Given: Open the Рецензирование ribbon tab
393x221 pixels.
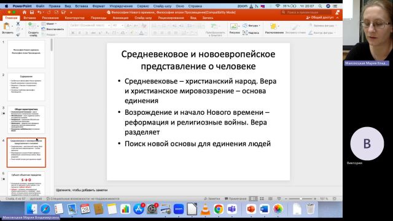Looking at the screenshot, I should tap(171, 18).
